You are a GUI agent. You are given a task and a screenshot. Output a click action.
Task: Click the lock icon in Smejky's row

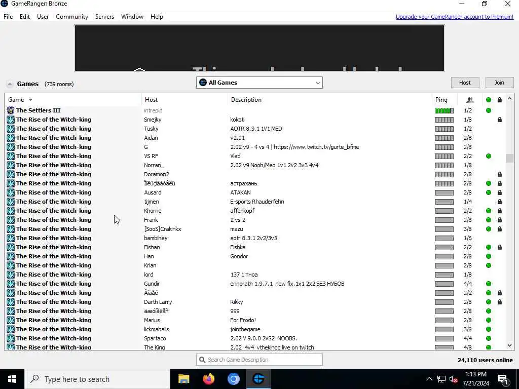pyautogui.click(x=499, y=120)
